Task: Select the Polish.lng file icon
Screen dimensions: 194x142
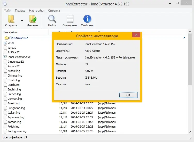Action: tap(5, 127)
